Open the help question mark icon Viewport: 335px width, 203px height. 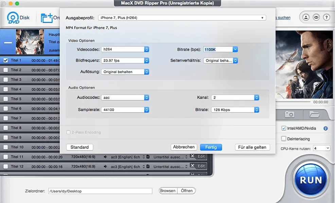coord(327,18)
